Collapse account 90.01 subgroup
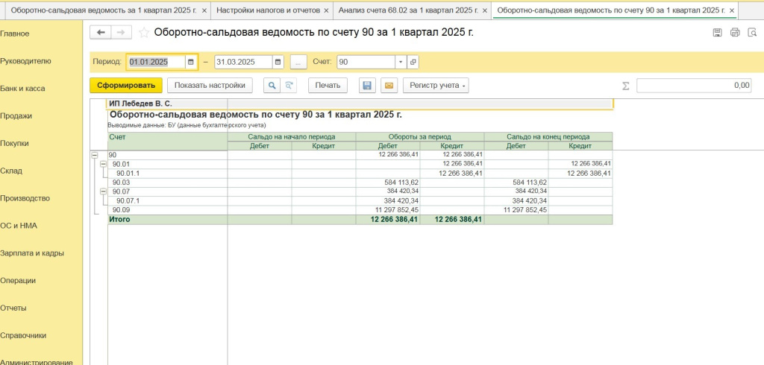This screenshot has height=365, width=764. pos(102,164)
